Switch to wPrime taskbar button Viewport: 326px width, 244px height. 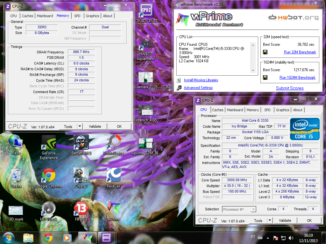coord(87,238)
